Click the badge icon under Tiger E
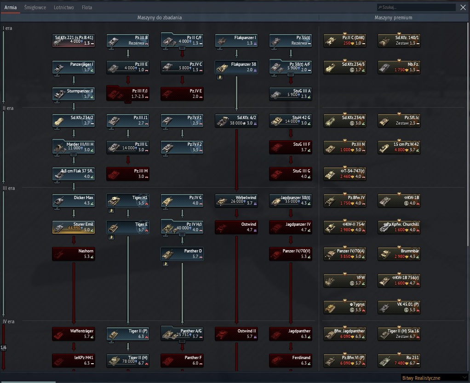Image resolution: width=470 pixels, height=383 pixels. click(x=111, y=237)
